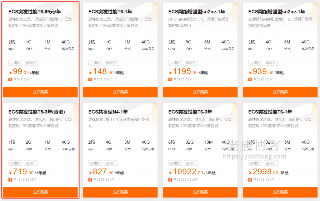Buy the ECS突发性能T6-99元/年 plan with 立即购买

(40, 92)
